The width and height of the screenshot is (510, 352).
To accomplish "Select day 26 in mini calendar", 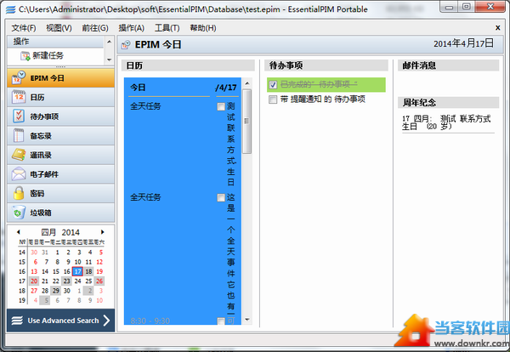I will coord(99,281).
